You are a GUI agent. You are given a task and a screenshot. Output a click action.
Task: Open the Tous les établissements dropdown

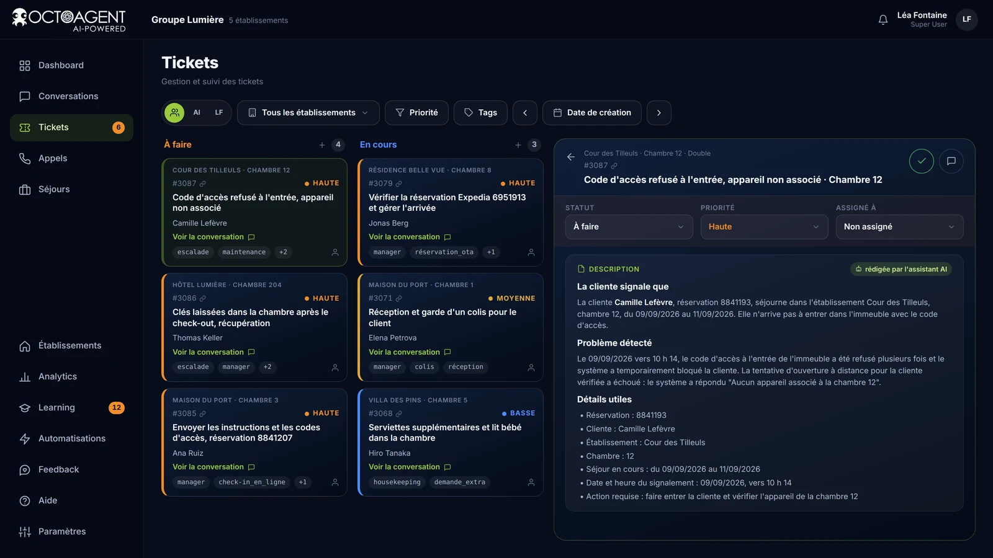point(308,113)
